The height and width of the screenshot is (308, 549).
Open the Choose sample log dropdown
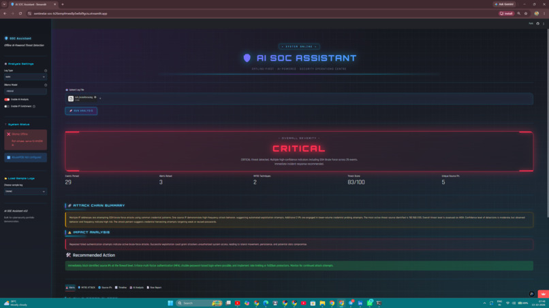click(x=25, y=191)
